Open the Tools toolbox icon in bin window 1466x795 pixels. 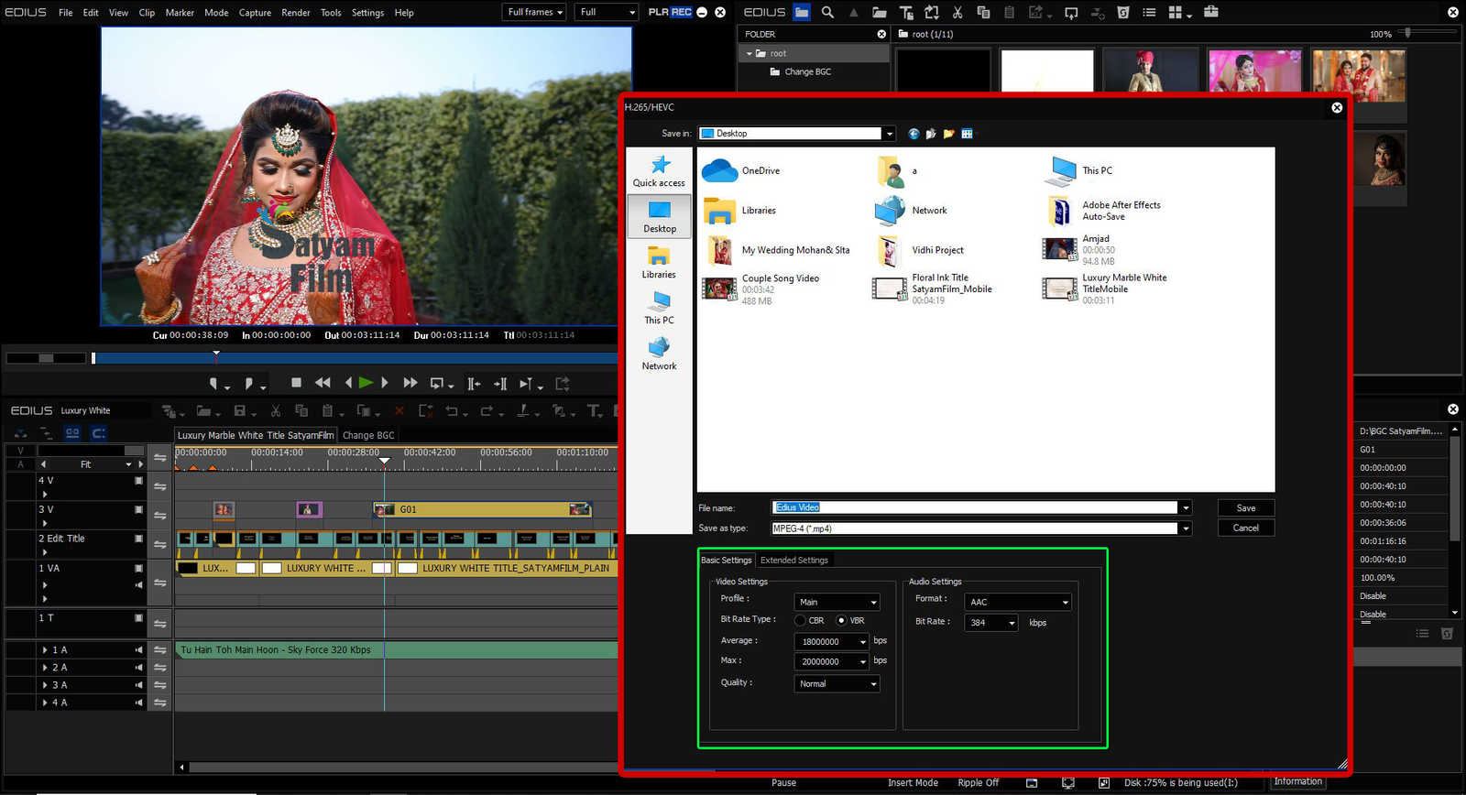point(1211,12)
